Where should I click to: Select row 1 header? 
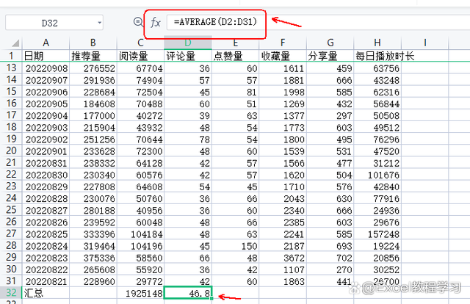11,56
